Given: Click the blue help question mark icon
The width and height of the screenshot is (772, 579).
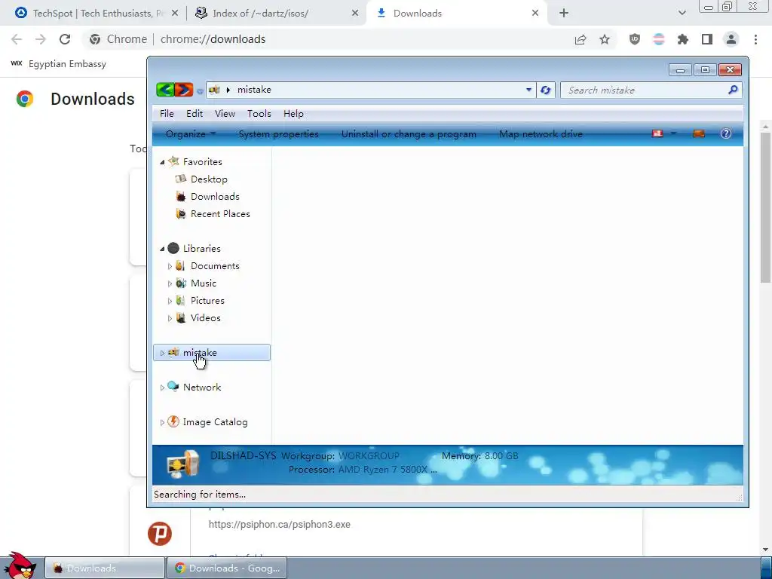Looking at the screenshot, I should (726, 133).
